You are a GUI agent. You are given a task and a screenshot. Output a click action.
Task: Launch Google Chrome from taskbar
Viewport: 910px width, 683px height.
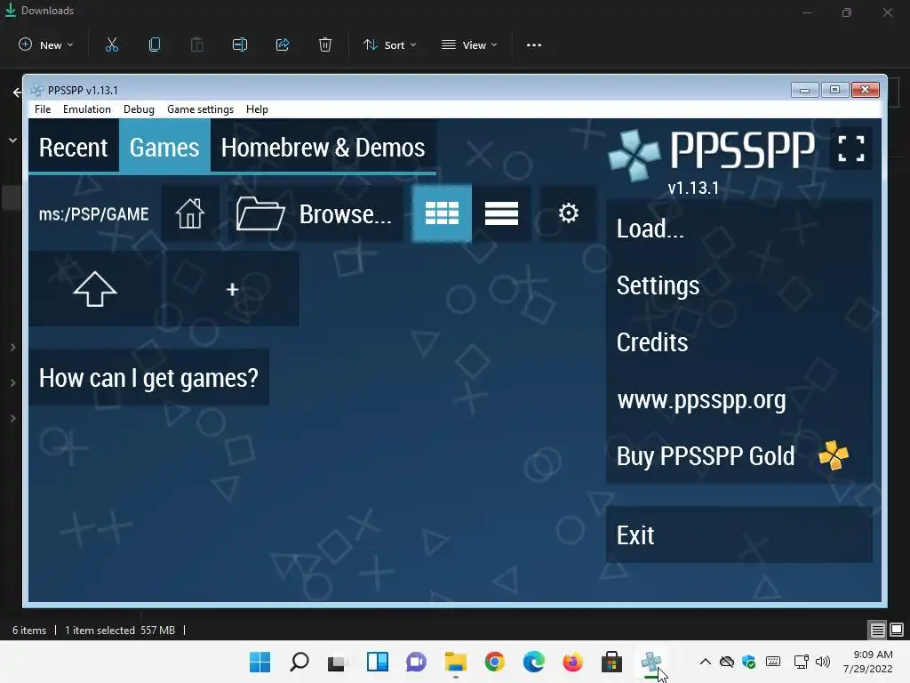point(494,662)
